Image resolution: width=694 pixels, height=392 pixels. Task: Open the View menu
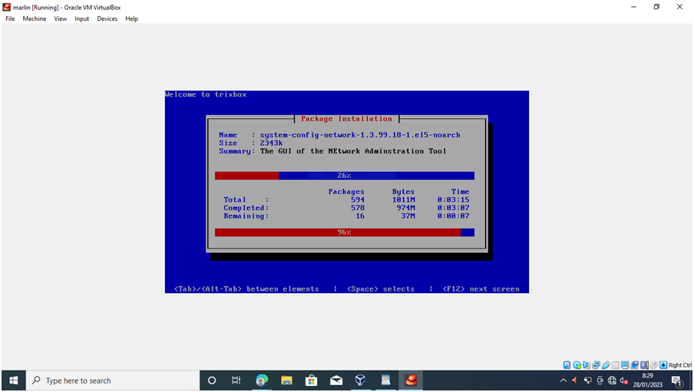[x=60, y=18]
